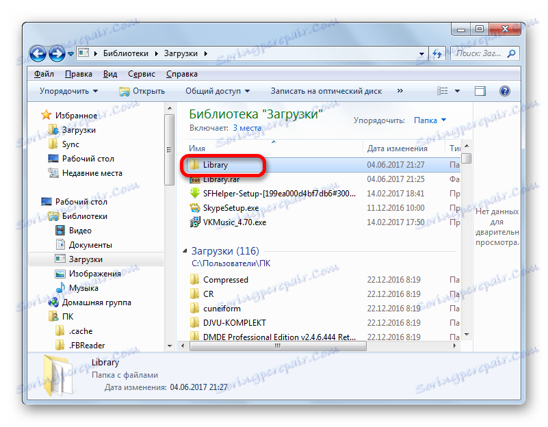Click the Избранное star in navigation pane
Screen dimensions: 548x427
[46, 115]
